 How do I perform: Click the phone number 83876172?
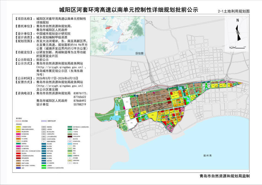80,93
